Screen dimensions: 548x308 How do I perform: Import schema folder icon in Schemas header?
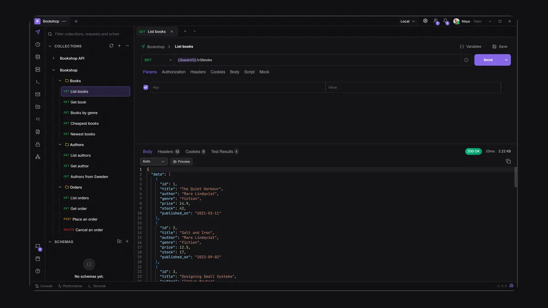click(x=119, y=241)
